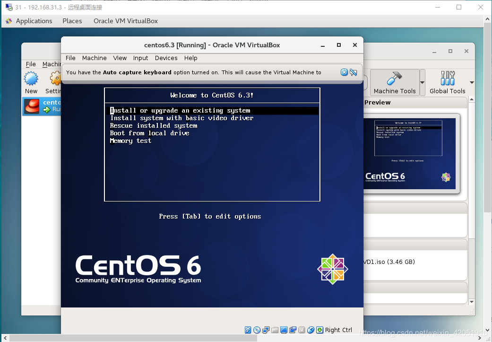Viewport: 492px width, 342px height.
Task: Click the network adapters icon in status bar
Action: 266,330
